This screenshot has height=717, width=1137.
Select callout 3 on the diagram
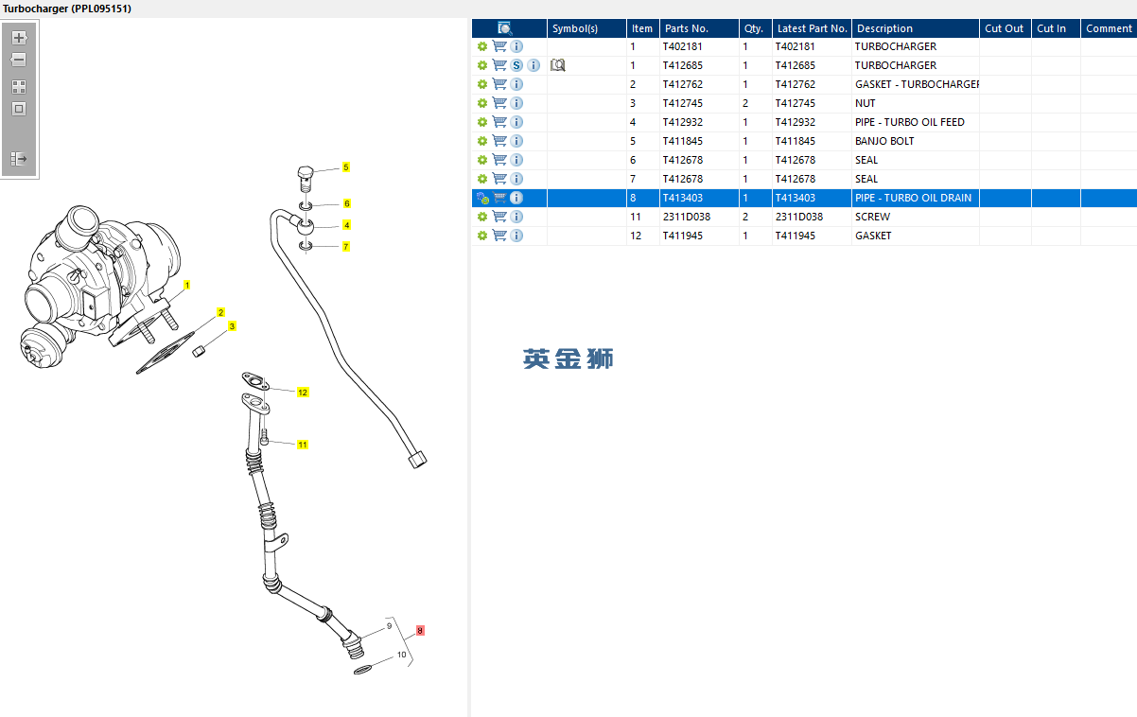[232, 326]
